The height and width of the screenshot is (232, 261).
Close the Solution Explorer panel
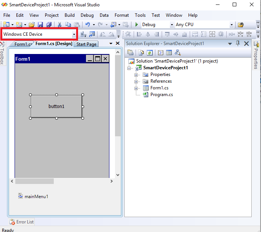tap(246, 44)
